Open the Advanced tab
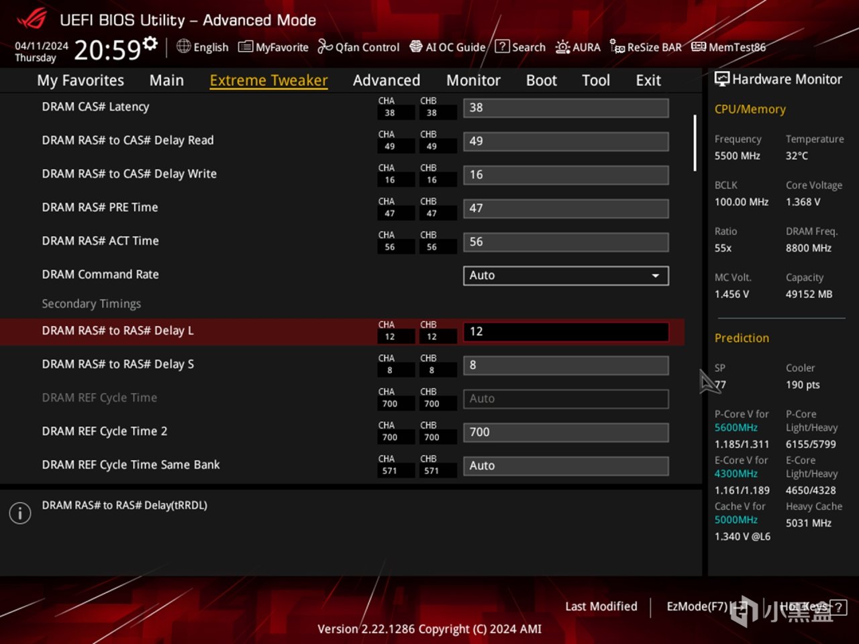The height and width of the screenshot is (644, 859). 387,80
